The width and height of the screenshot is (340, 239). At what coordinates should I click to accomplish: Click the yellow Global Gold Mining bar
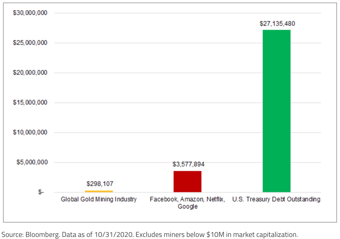click(99, 191)
